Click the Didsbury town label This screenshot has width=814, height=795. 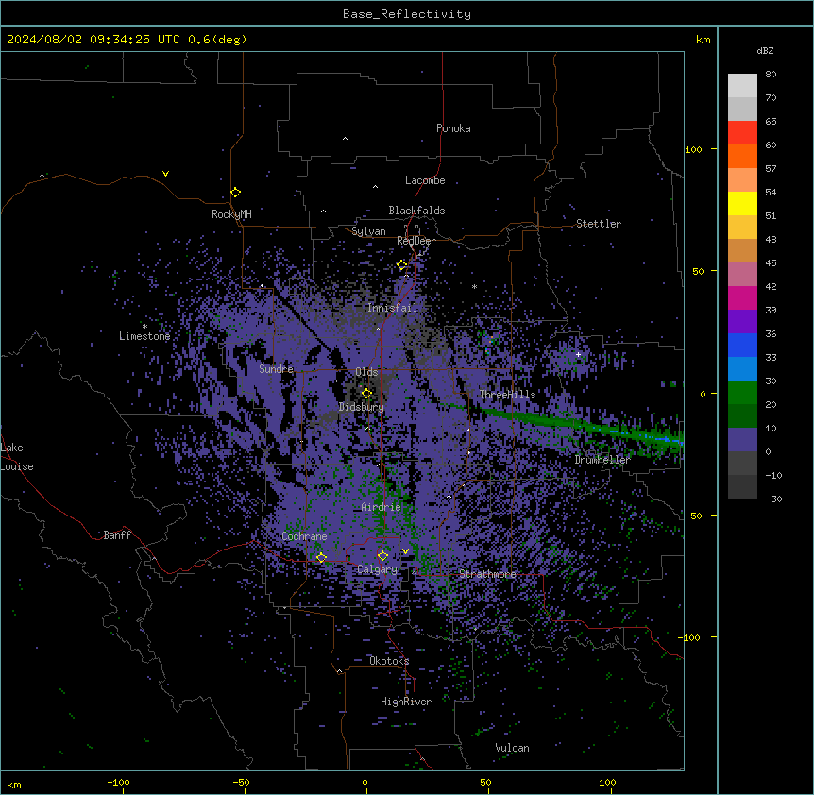[362, 407]
